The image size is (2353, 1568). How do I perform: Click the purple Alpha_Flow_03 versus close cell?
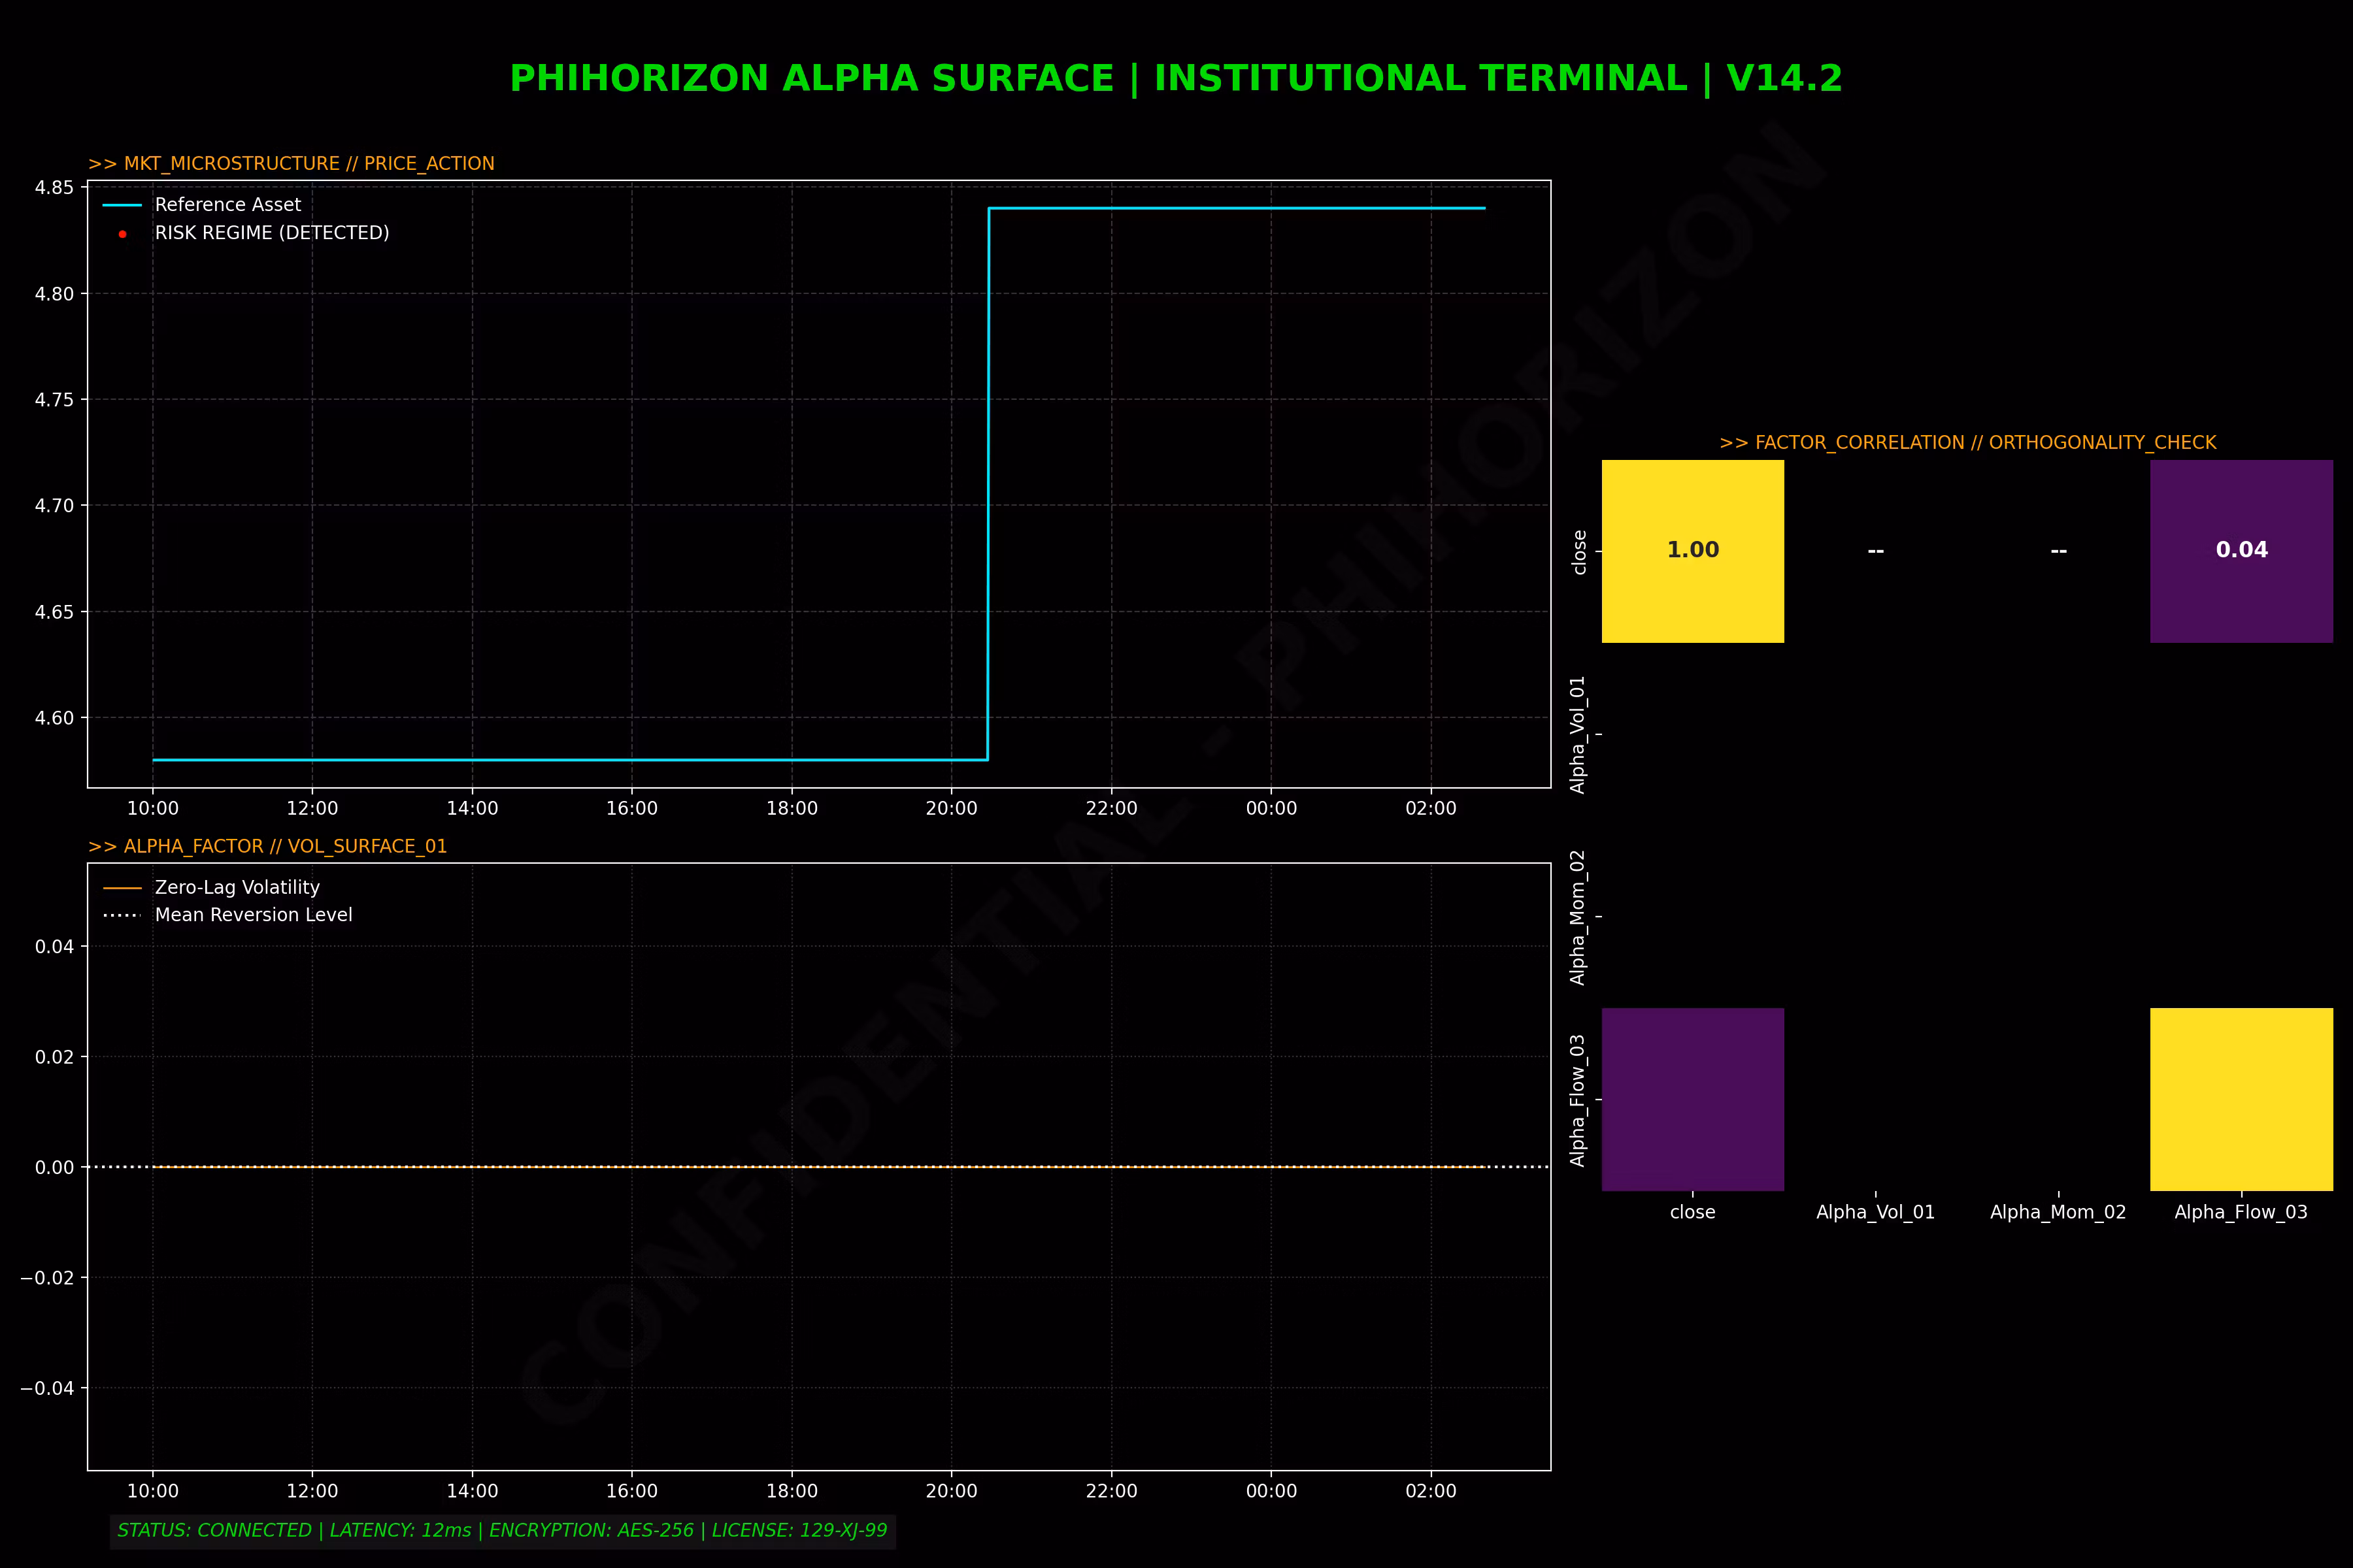click(x=1692, y=1099)
